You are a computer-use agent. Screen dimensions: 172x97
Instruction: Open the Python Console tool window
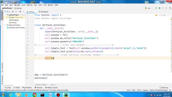pos(51,88)
